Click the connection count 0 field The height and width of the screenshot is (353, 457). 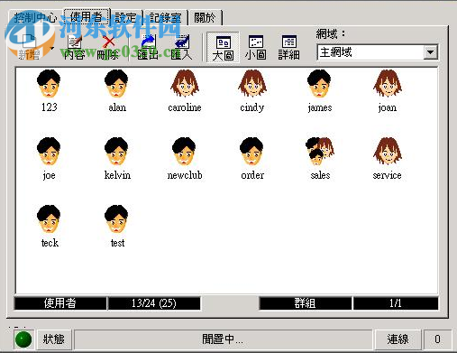pyautogui.click(x=437, y=339)
